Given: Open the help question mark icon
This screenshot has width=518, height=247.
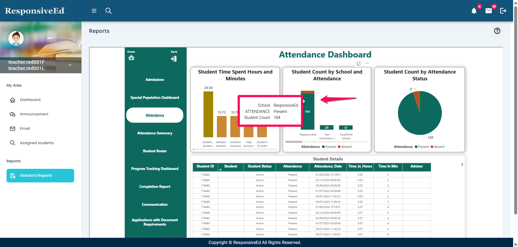Looking at the screenshot, I should [497, 31].
